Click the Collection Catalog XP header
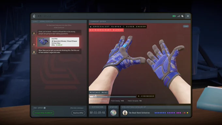This screenshot has height=125, width=222. [155, 107]
